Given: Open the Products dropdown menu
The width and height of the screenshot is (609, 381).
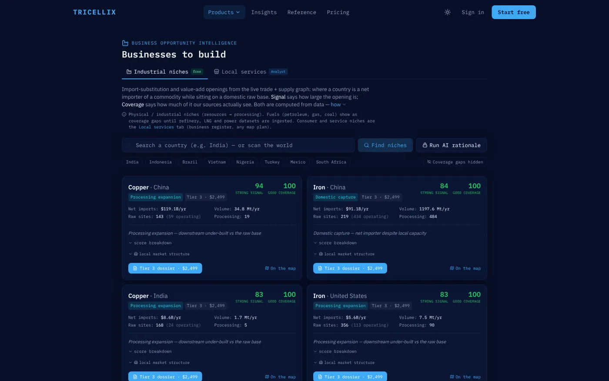Looking at the screenshot, I should [224, 12].
